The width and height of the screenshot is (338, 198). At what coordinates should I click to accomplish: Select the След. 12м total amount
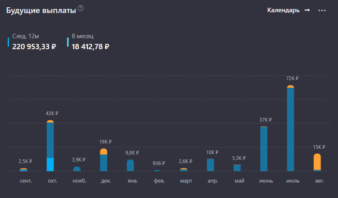click(34, 47)
